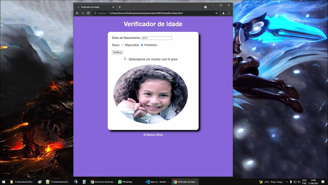Bookmark this page with the star icon
Viewport: 328px width, 185px height.
click(x=217, y=13)
